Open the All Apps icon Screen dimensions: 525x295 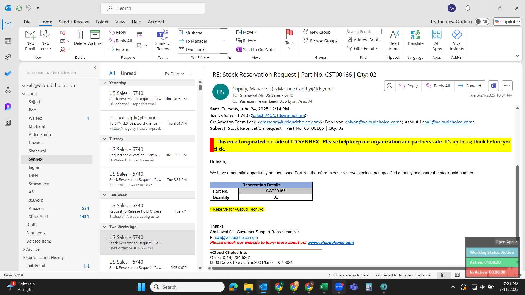[x=437, y=40]
